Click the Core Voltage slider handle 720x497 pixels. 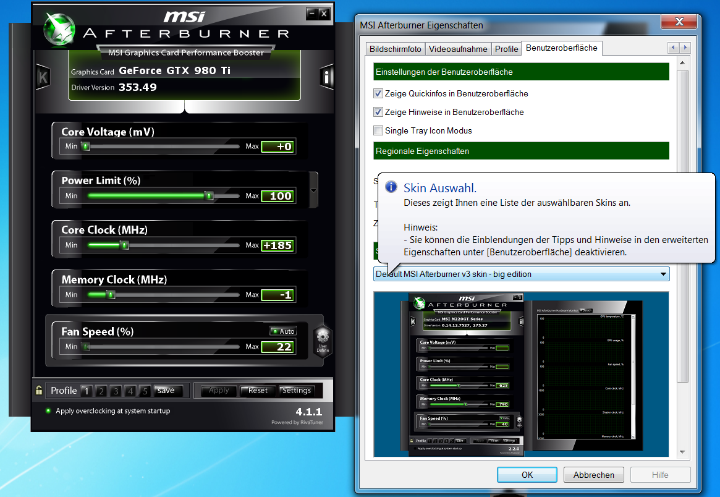click(86, 147)
